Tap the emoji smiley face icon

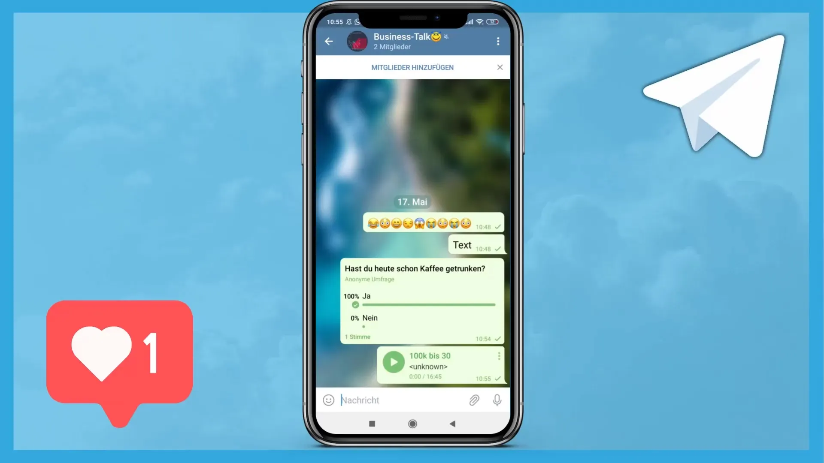click(328, 400)
